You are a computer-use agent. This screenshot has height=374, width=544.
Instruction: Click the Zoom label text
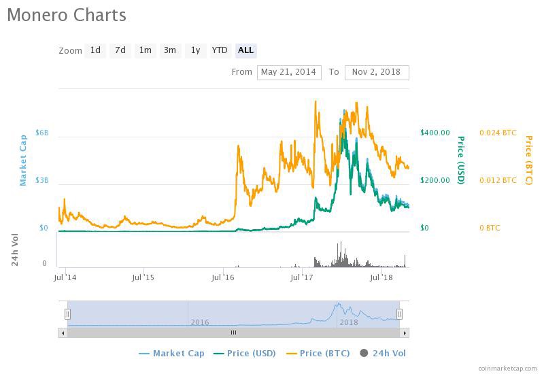tap(70, 50)
